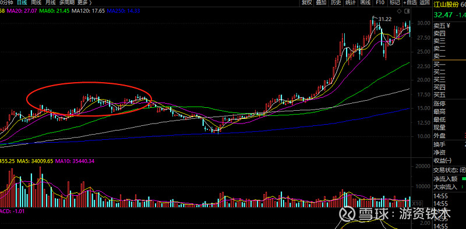Click the volume MA10: 35440.34 label
The image size is (466, 229).
[x=75, y=161]
